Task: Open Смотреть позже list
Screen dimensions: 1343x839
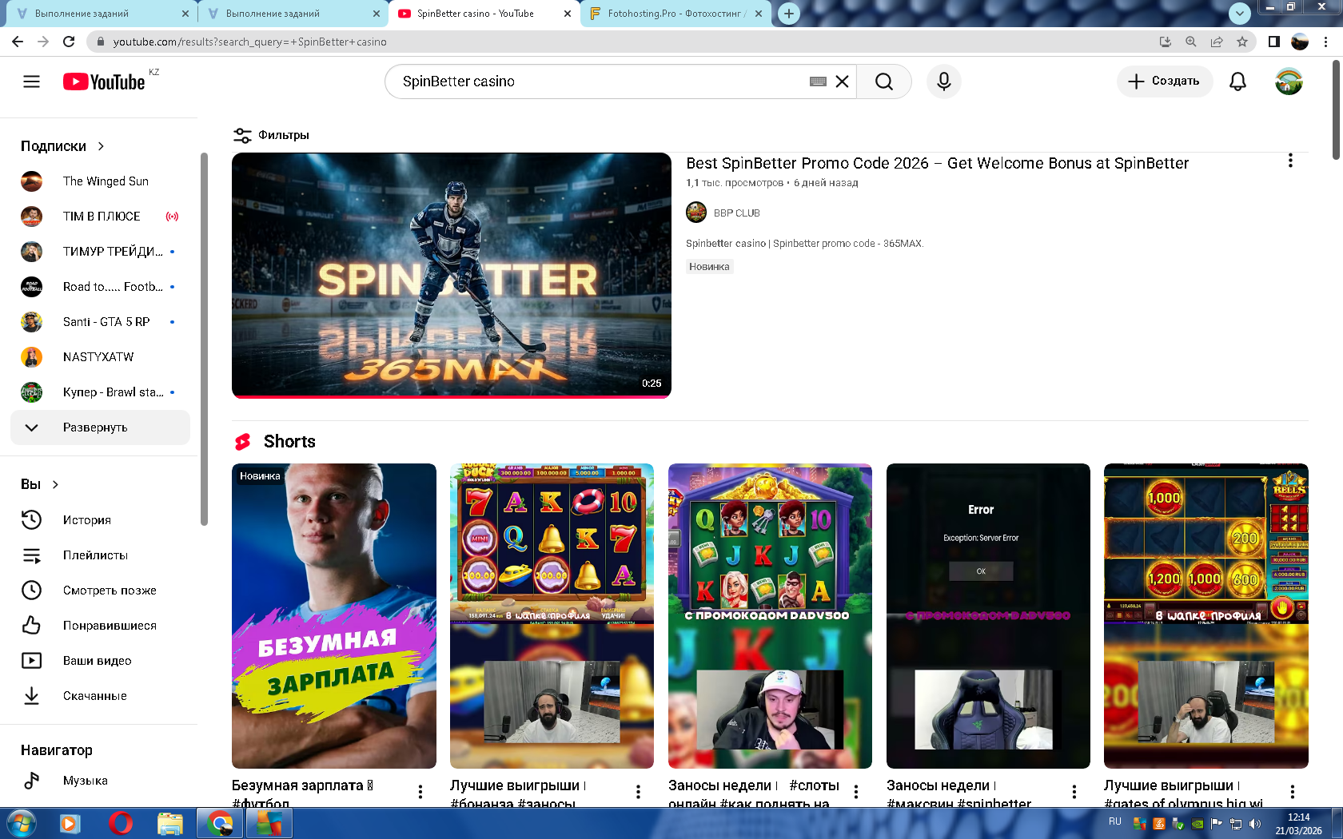Action: click(x=101, y=590)
